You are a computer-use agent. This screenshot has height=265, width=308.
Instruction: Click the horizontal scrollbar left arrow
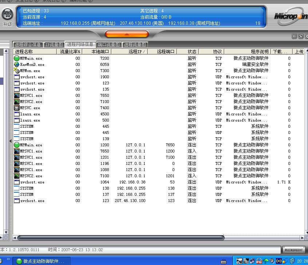15,238
